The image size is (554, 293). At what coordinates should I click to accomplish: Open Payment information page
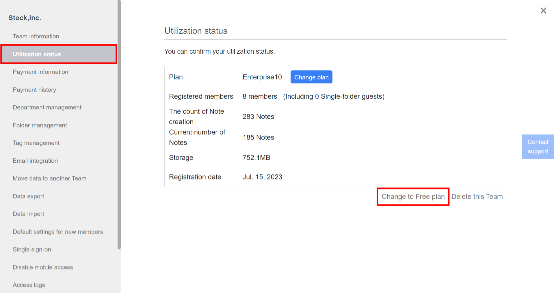40,72
